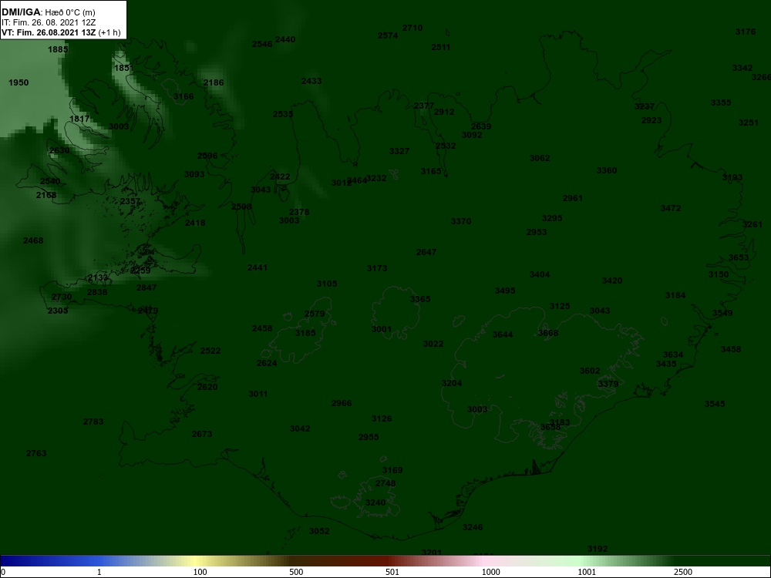771x578 pixels.
Task: Pick the map value 2441
Action: coord(258,268)
